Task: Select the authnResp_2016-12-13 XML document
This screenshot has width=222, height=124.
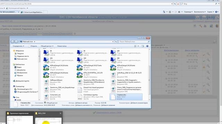Action: 126,75
